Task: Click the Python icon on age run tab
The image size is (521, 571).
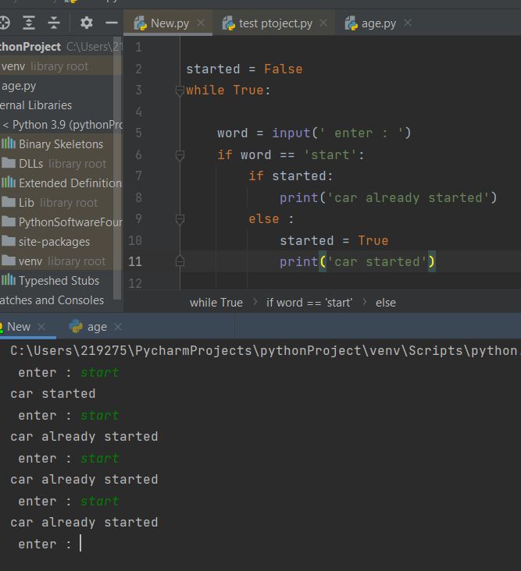Action: (76, 326)
